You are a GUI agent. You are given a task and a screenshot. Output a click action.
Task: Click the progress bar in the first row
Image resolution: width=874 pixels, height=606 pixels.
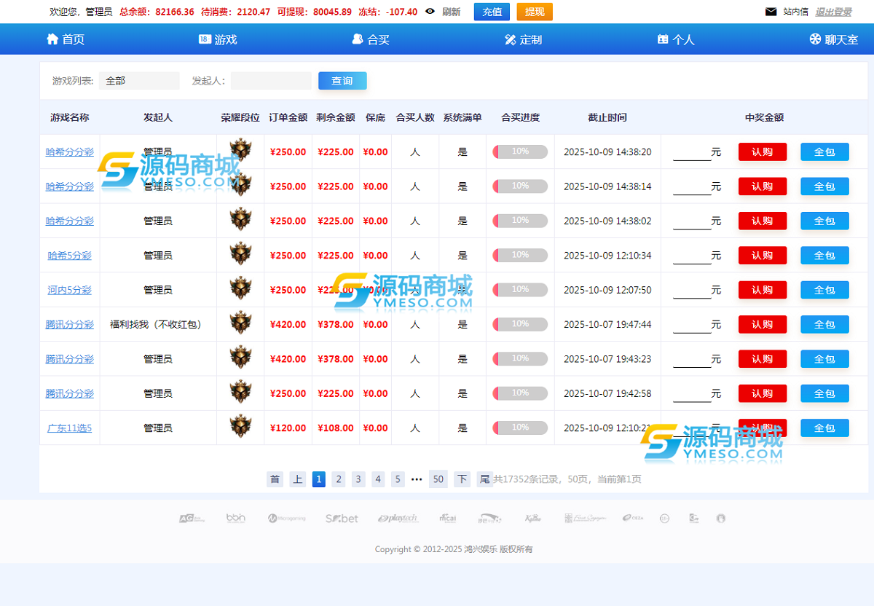pyautogui.click(x=520, y=151)
